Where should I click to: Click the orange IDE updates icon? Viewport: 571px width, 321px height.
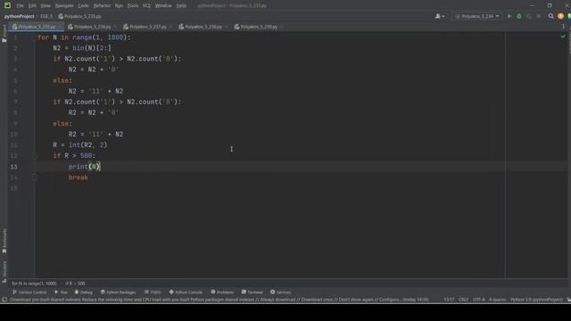560,16
